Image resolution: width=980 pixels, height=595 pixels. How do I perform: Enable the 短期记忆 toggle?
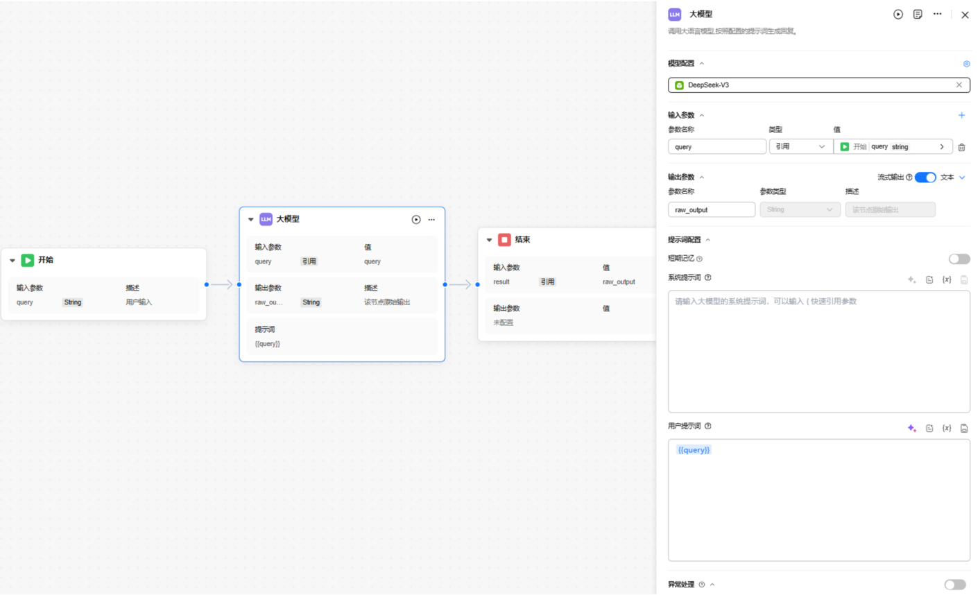[959, 259]
